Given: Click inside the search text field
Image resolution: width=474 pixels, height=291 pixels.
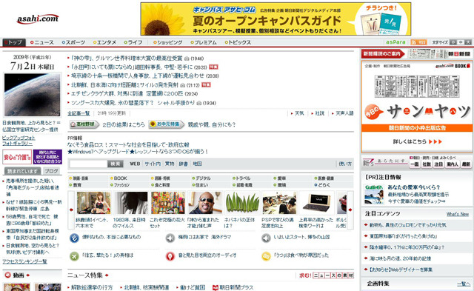Looking at the screenshot, I should pyautogui.click(x=89, y=164).
